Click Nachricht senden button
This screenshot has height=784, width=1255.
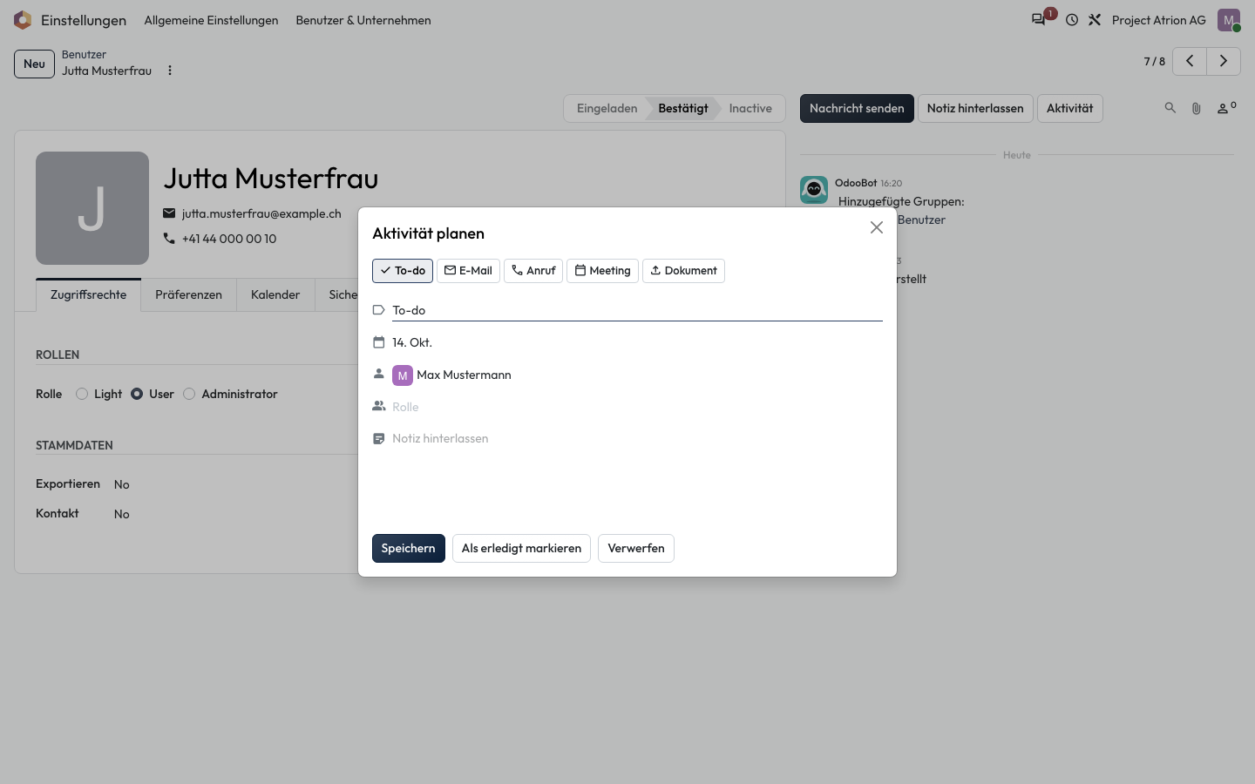click(x=857, y=108)
